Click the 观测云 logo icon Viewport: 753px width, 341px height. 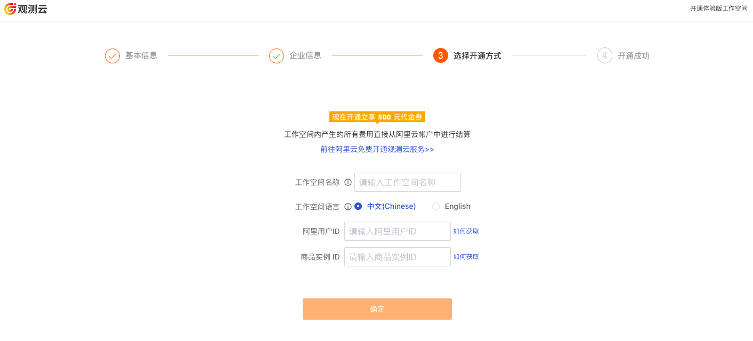[x=10, y=9]
